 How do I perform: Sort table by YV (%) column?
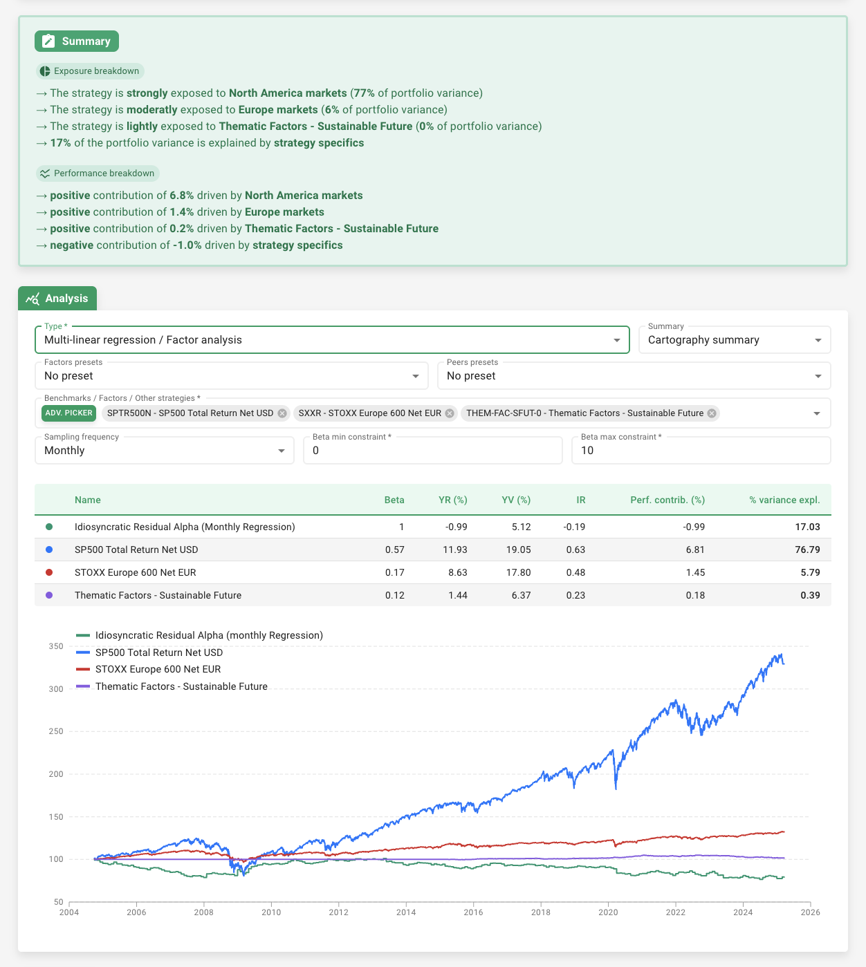pos(516,500)
